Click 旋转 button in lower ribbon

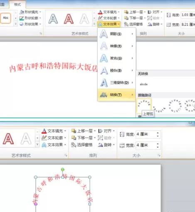tap(106, 145)
